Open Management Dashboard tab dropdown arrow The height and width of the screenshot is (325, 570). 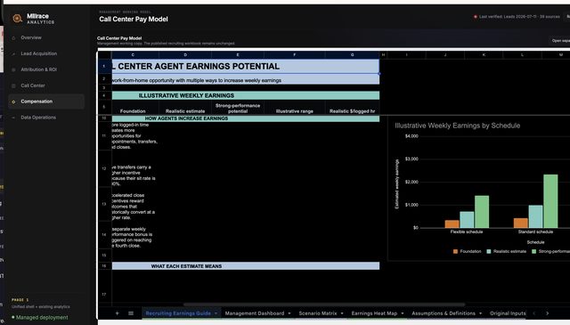click(x=289, y=313)
